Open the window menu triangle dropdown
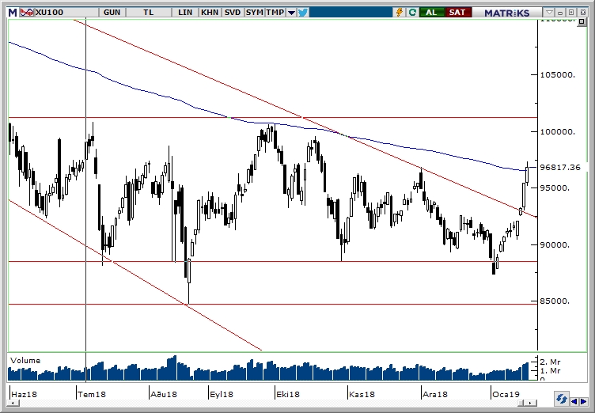This screenshot has width=595, height=413. point(549,13)
